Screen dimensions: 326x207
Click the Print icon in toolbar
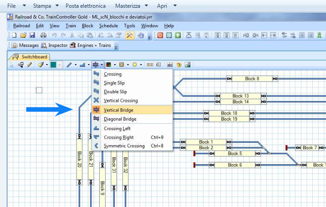tap(43, 35)
